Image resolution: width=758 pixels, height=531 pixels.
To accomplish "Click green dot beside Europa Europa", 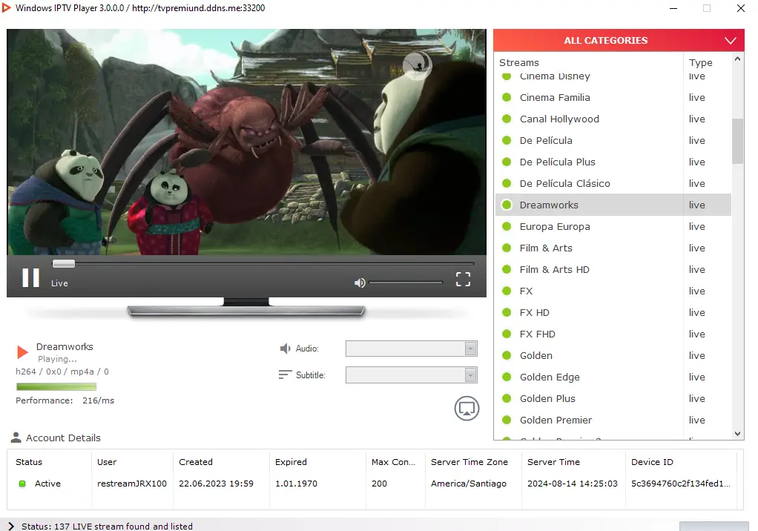I will click(x=507, y=227).
